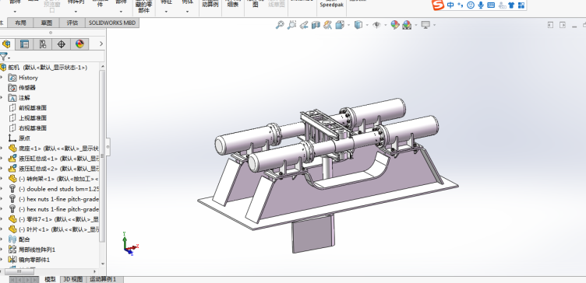Select the 液压缸总成<1> component

54,159
